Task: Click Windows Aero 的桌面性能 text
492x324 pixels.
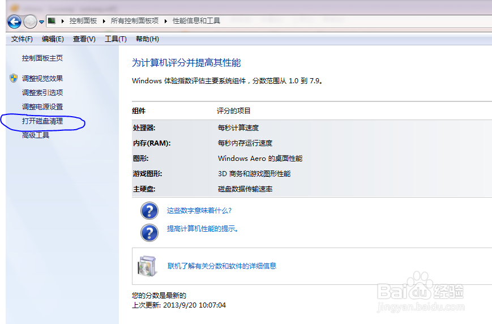Action: click(x=260, y=159)
